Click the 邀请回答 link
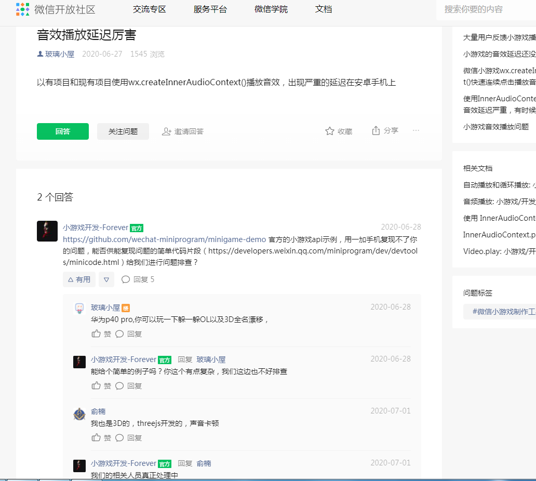This screenshot has height=481, width=536. 189,131
